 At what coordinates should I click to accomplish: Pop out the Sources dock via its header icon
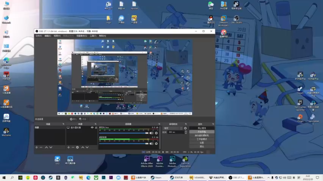(95, 124)
